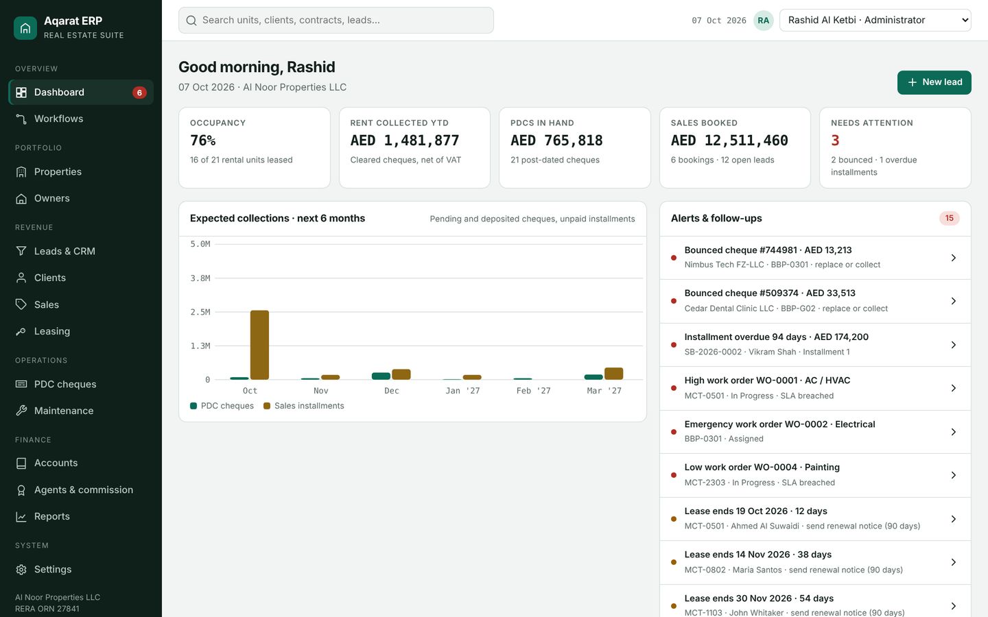Viewport: 988px width, 617px height.
Task: Open the Rashid Al Ketbi role dropdown
Action: click(875, 21)
